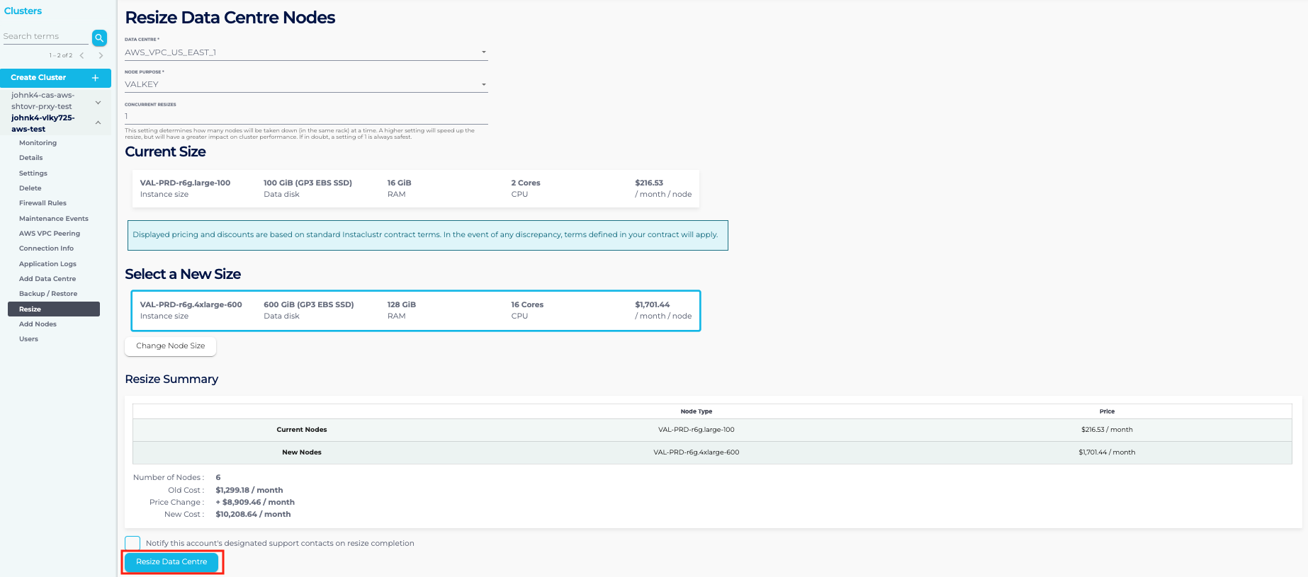This screenshot has height=577, width=1308.
Task: Select Backup / Restore menu item
Action: [x=48, y=294]
